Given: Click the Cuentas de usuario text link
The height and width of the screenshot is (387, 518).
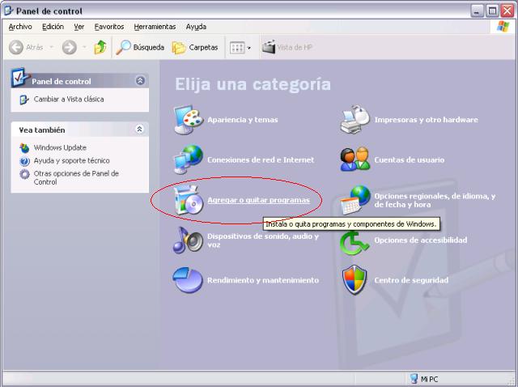Looking at the screenshot, I should [409, 160].
